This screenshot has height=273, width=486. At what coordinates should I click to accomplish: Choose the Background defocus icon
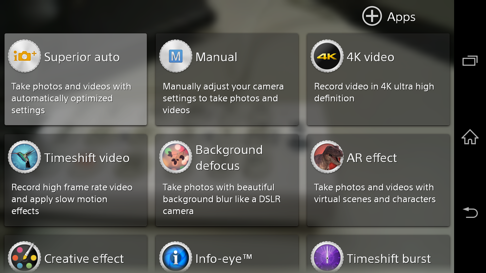tap(176, 157)
